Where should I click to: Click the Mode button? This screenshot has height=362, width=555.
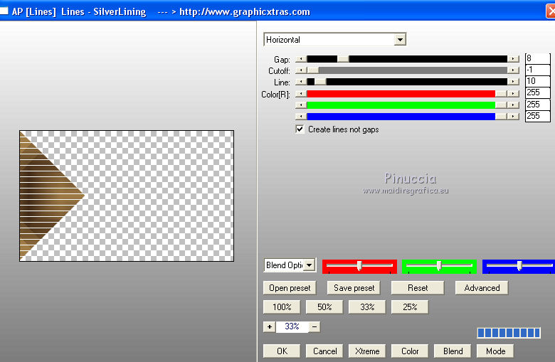[x=495, y=351]
